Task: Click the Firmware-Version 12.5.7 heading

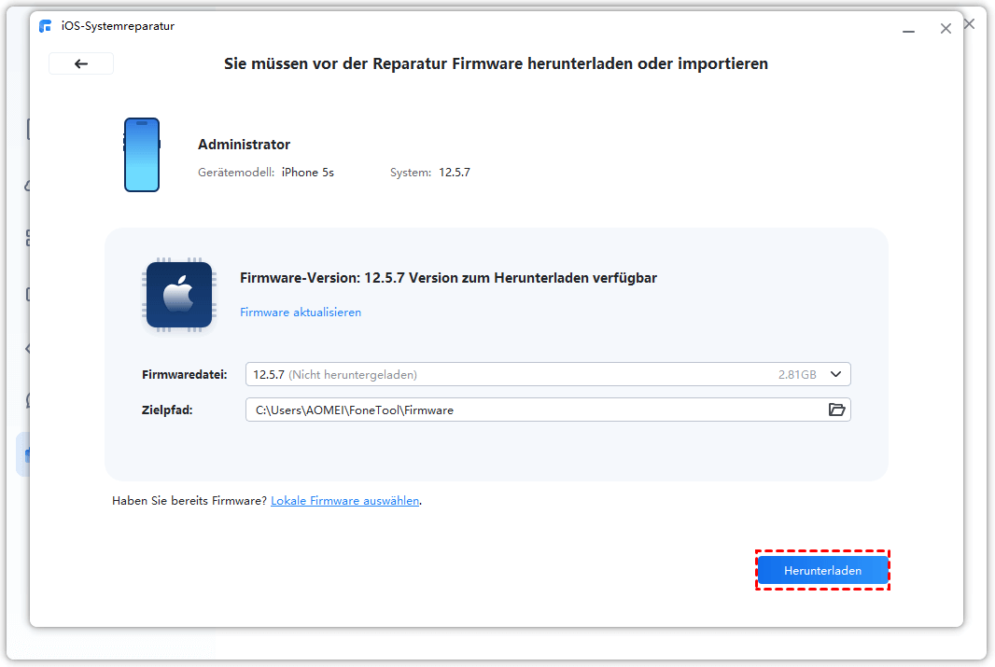Action: (448, 278)
